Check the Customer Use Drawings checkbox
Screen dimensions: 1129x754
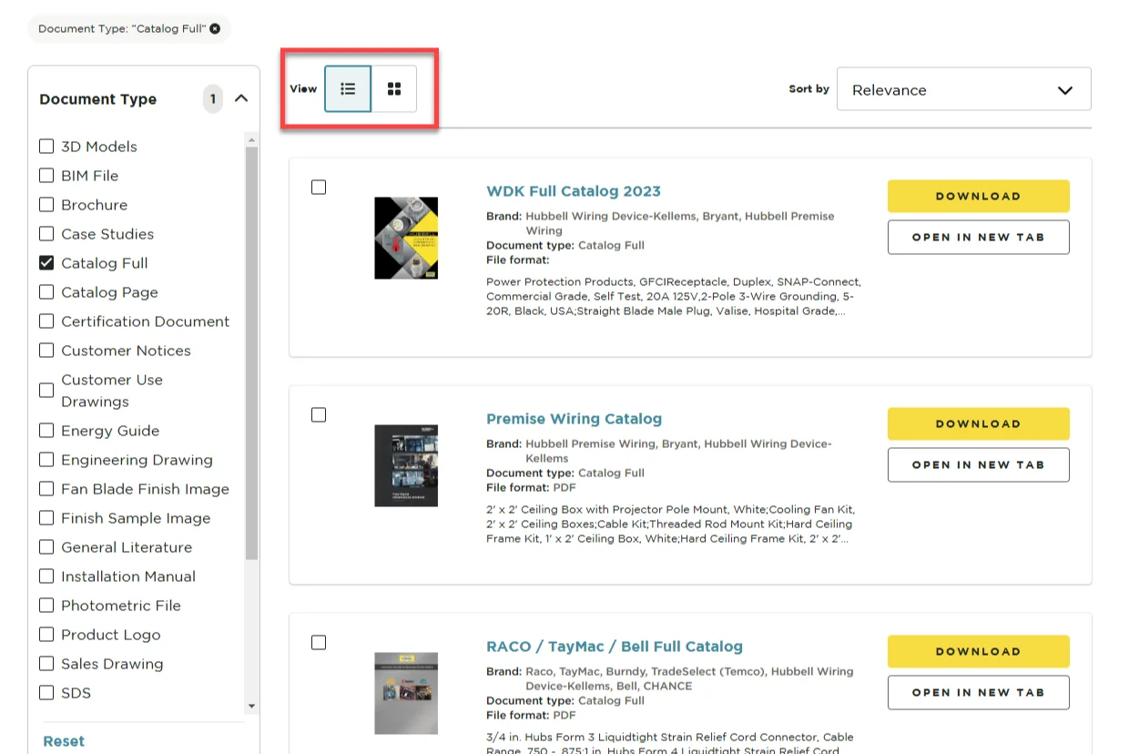pos(46,391)
